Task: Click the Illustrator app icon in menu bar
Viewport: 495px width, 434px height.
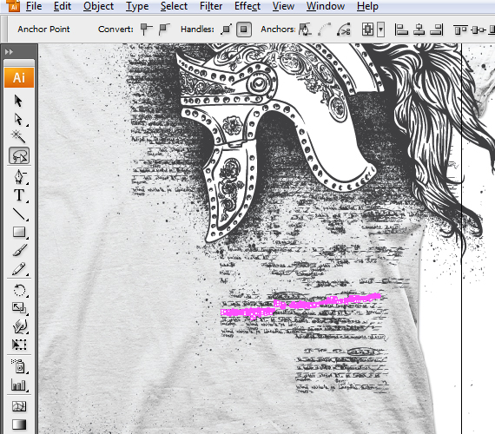Action: coord(13,6)
